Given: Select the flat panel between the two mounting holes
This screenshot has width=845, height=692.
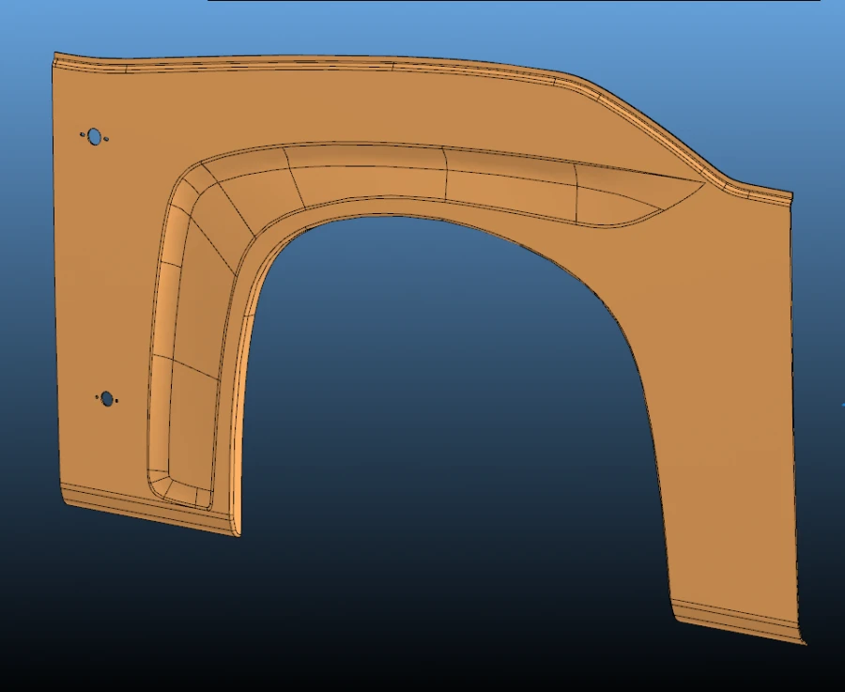Looking at the screenshot, I should coord(103,272).
